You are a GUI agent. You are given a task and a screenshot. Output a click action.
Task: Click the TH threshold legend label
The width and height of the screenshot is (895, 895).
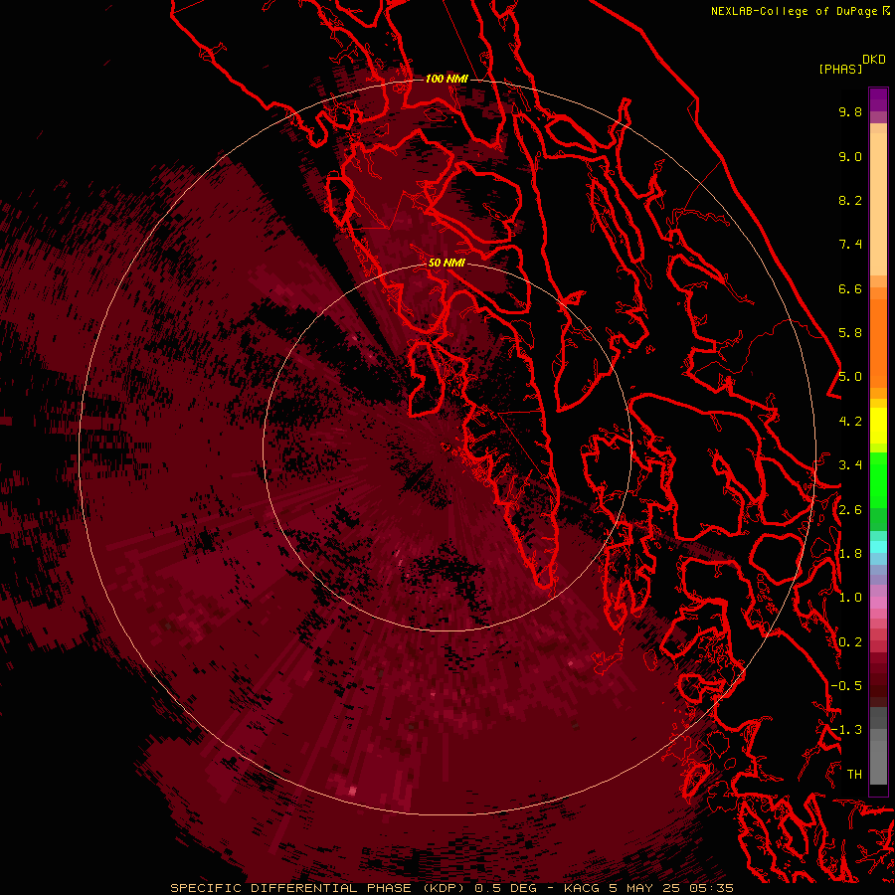click(854, 775)
